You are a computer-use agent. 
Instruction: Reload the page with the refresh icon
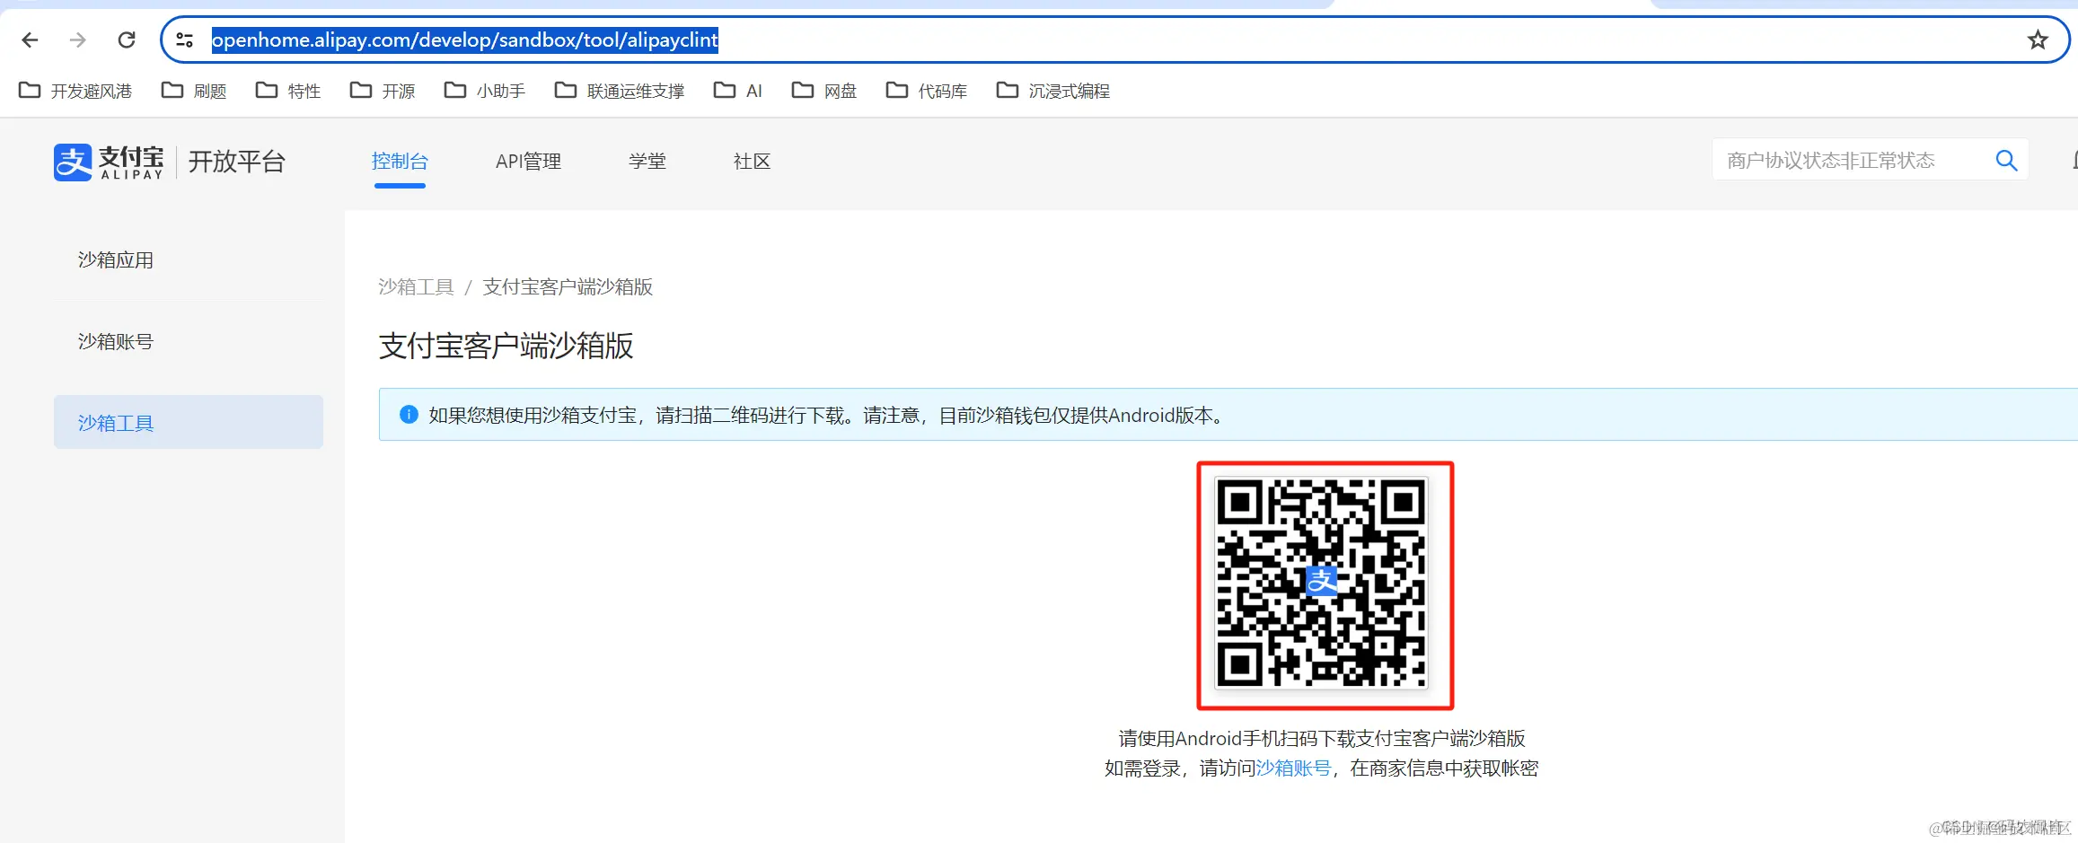point(126,40)
